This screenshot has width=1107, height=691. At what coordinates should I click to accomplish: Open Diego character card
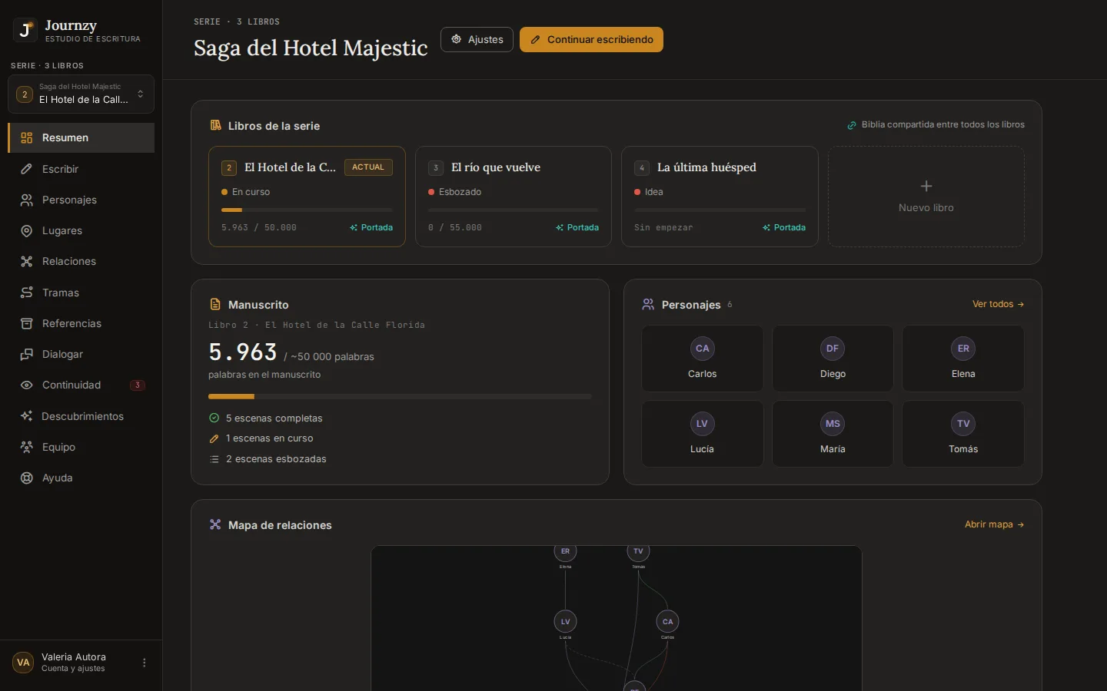(x=833, y=359)
